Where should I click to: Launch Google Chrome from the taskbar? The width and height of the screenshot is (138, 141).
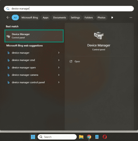[x=89, y=137]
